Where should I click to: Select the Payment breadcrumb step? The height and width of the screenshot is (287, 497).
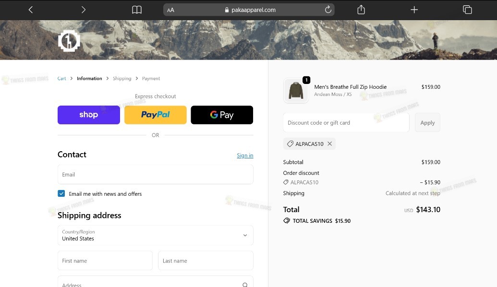151,79
